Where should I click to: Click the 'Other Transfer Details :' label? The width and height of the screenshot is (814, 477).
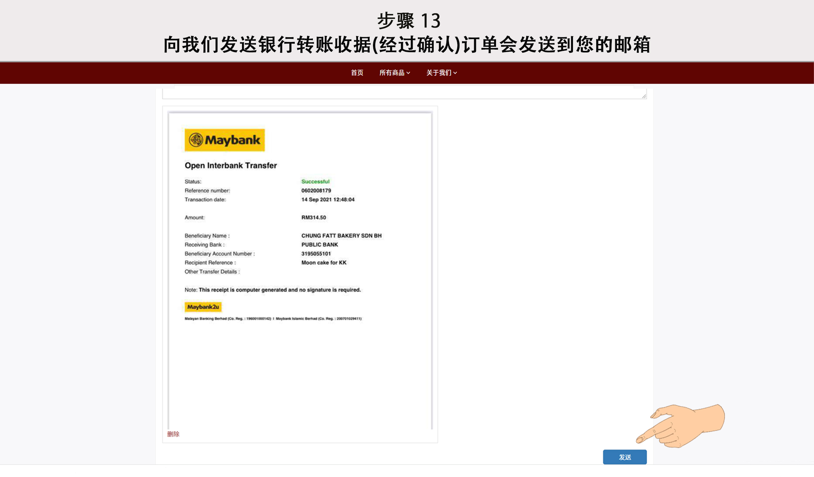click(212, 272)
